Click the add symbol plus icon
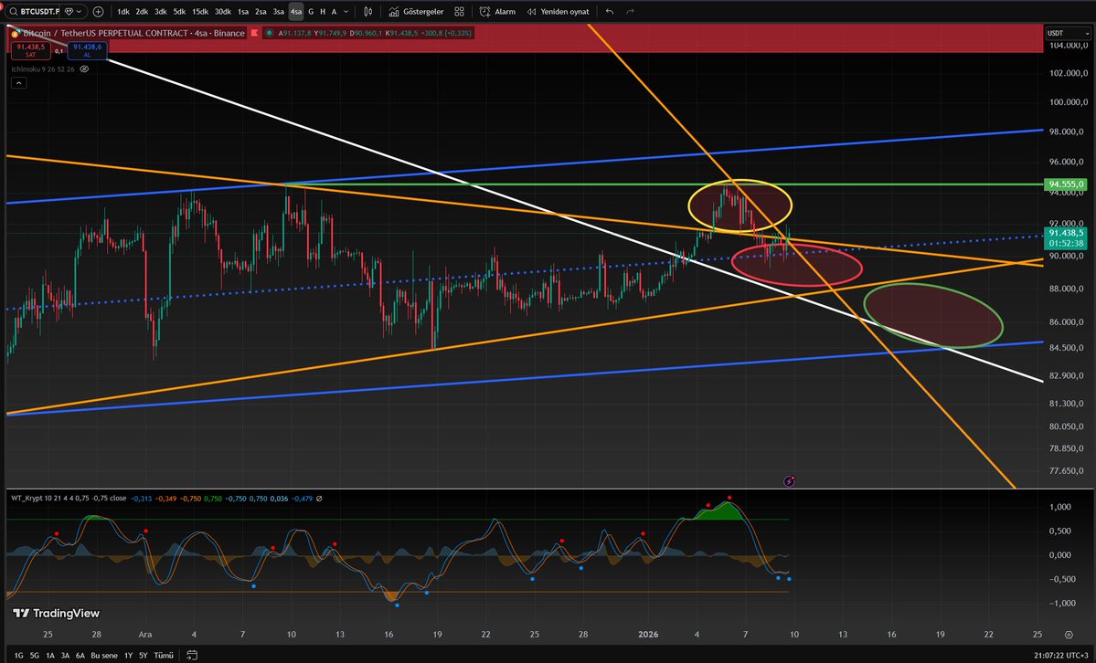1096x663 pixels. [x=99, y=12]
